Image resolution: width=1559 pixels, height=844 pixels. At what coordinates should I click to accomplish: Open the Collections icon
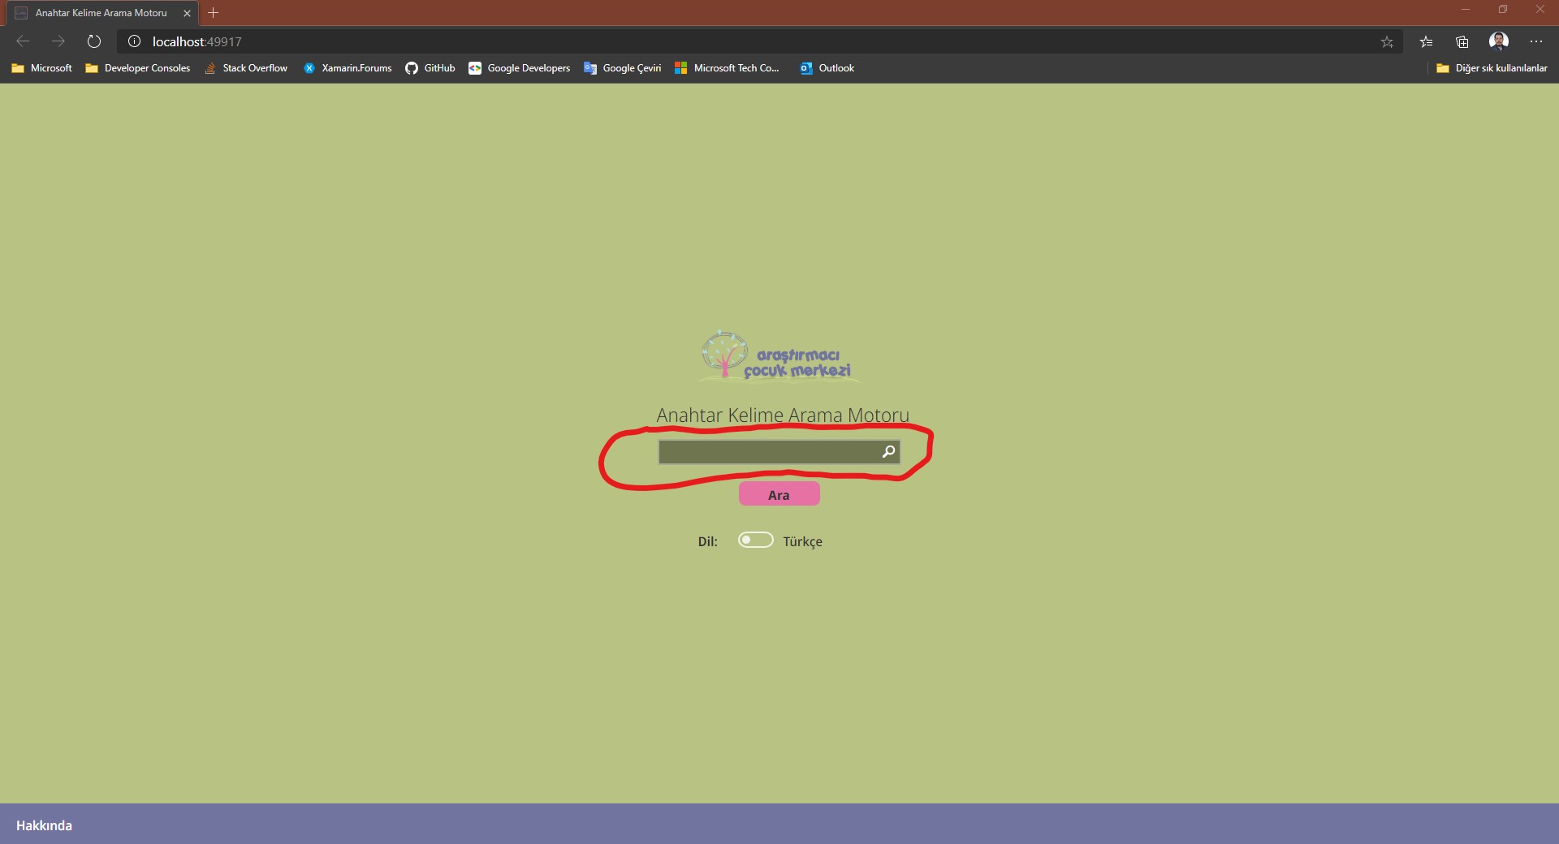pyautogui.click(x=1462, y=41)
